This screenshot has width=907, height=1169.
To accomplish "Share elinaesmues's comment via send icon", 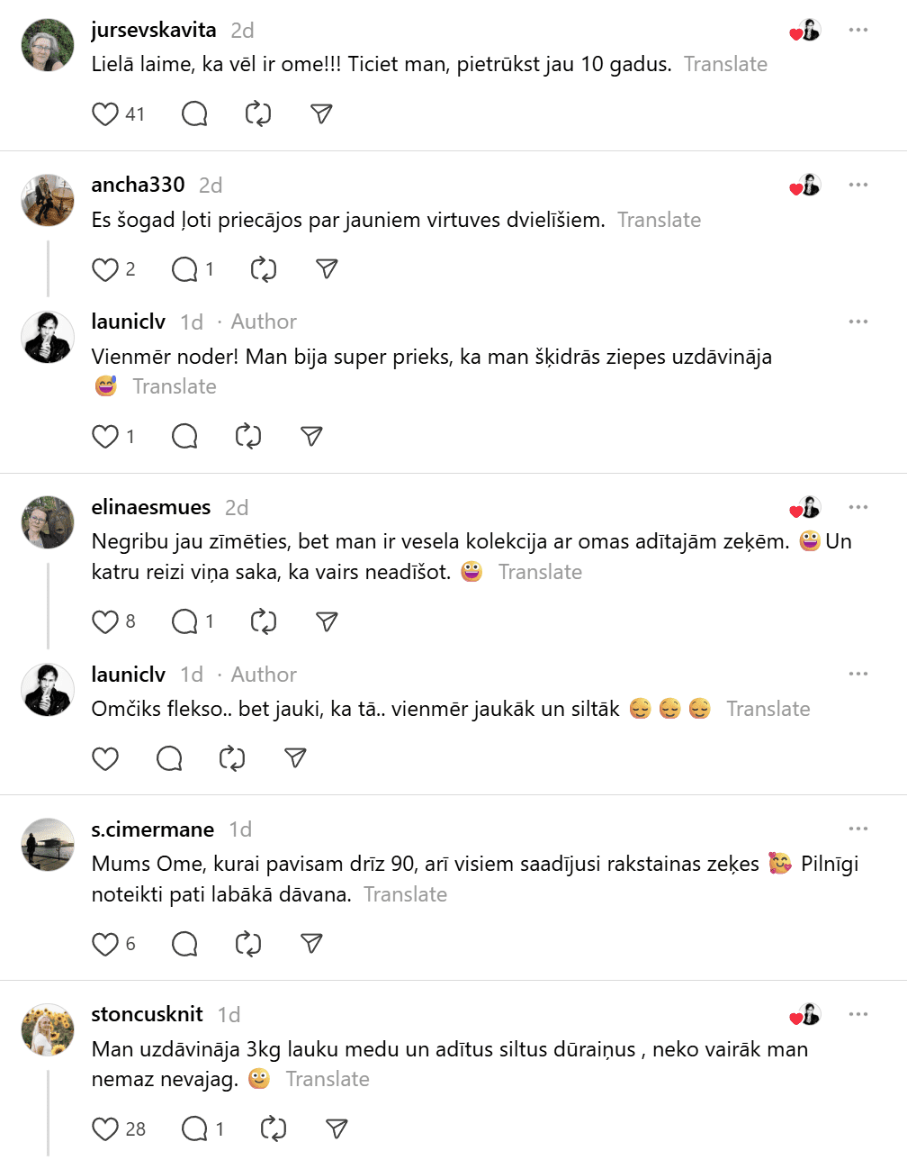I will [327, 621].
